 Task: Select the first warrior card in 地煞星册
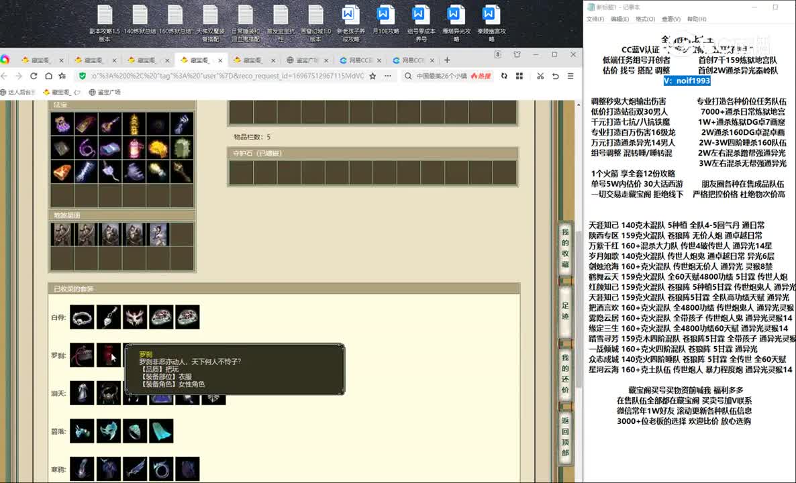62,234
